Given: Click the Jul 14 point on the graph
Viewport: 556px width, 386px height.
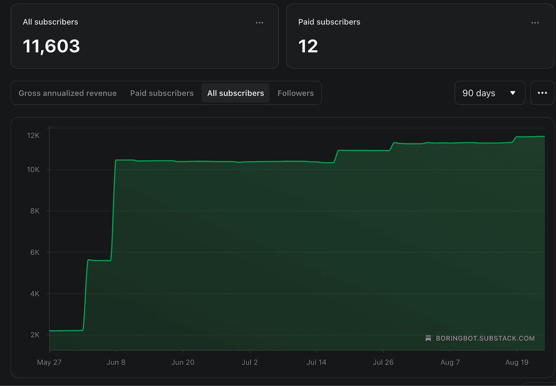Looking at the screenshot, I should click(316, 163).
